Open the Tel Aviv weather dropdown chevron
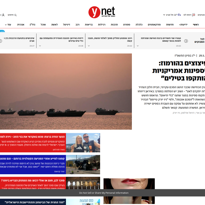Image resolution: width=205 pixels, height=205 pixels. (164, 15)
